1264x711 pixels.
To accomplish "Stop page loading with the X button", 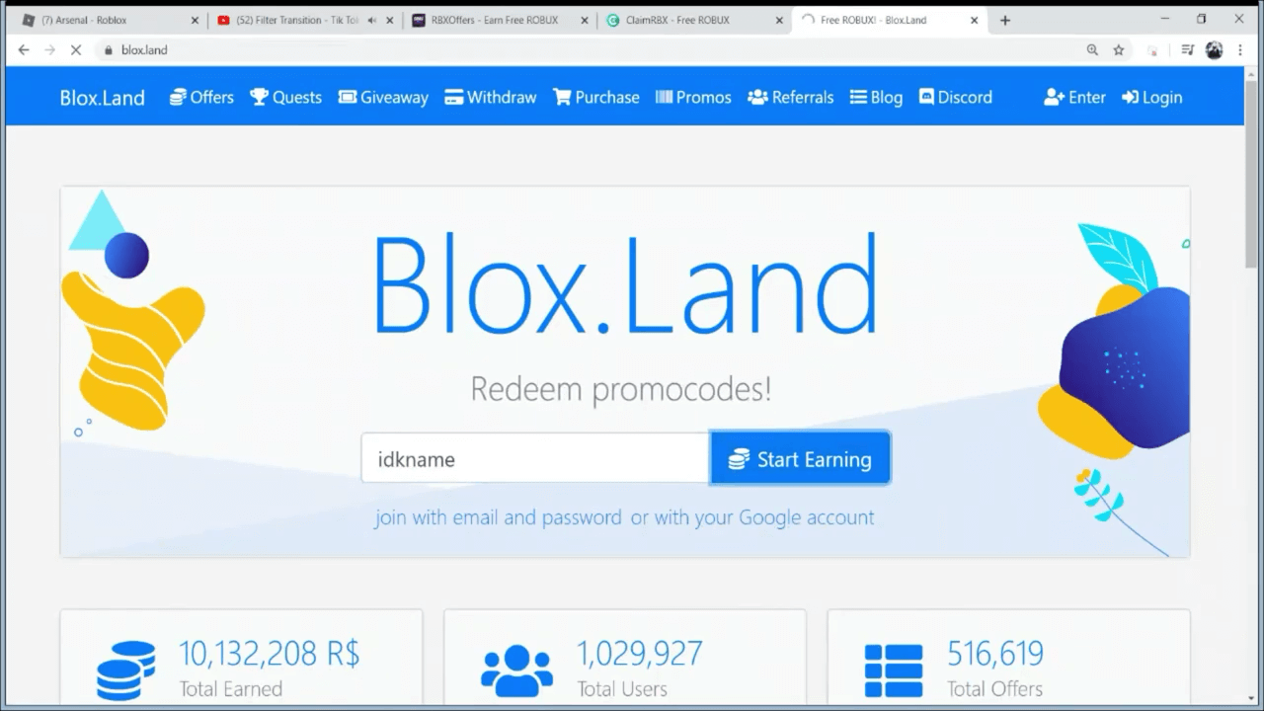I will (x=75, y=50).
